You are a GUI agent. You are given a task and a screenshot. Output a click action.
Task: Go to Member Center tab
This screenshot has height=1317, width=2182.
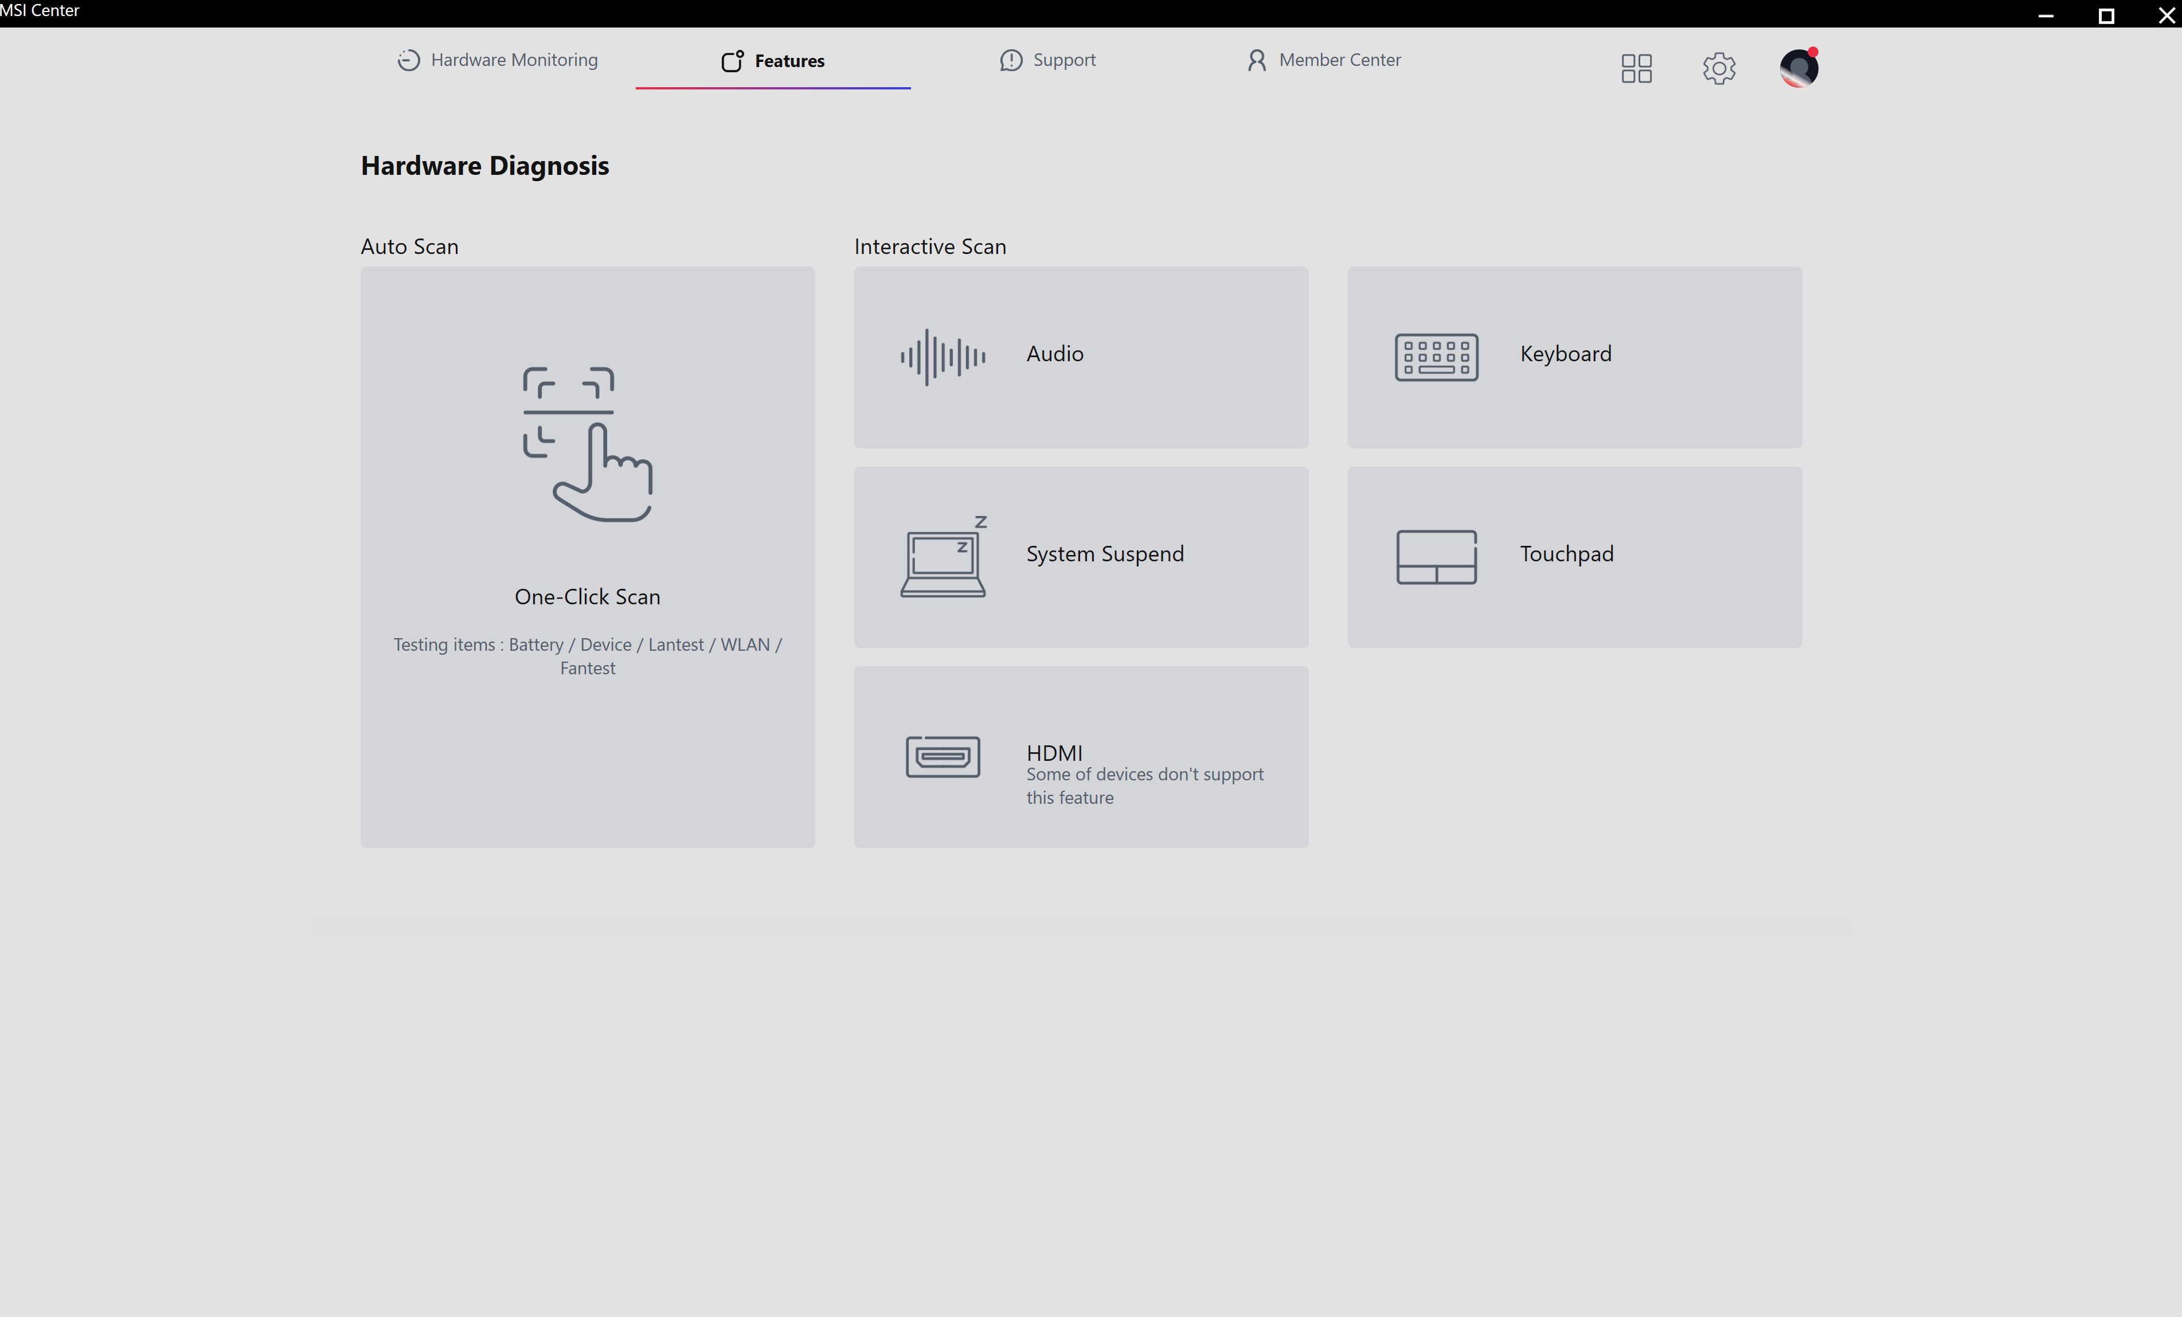1324,60
